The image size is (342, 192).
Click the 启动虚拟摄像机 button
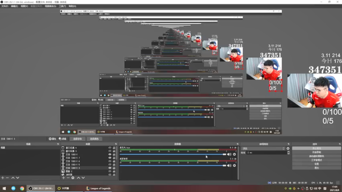pyautogui.click(x=316, y=156)
